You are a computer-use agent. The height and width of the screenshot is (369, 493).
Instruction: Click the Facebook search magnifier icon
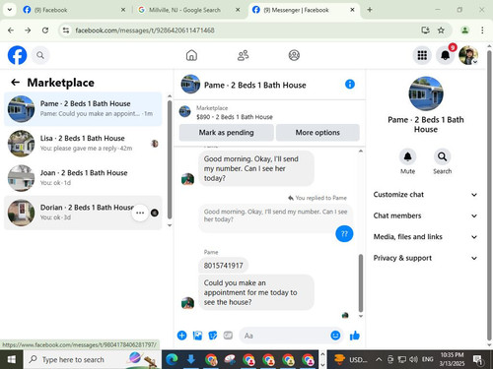point(40,55)
